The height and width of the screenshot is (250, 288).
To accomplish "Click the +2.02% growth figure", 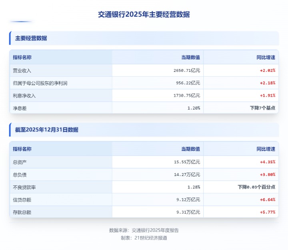I will [x=267, y=71].
